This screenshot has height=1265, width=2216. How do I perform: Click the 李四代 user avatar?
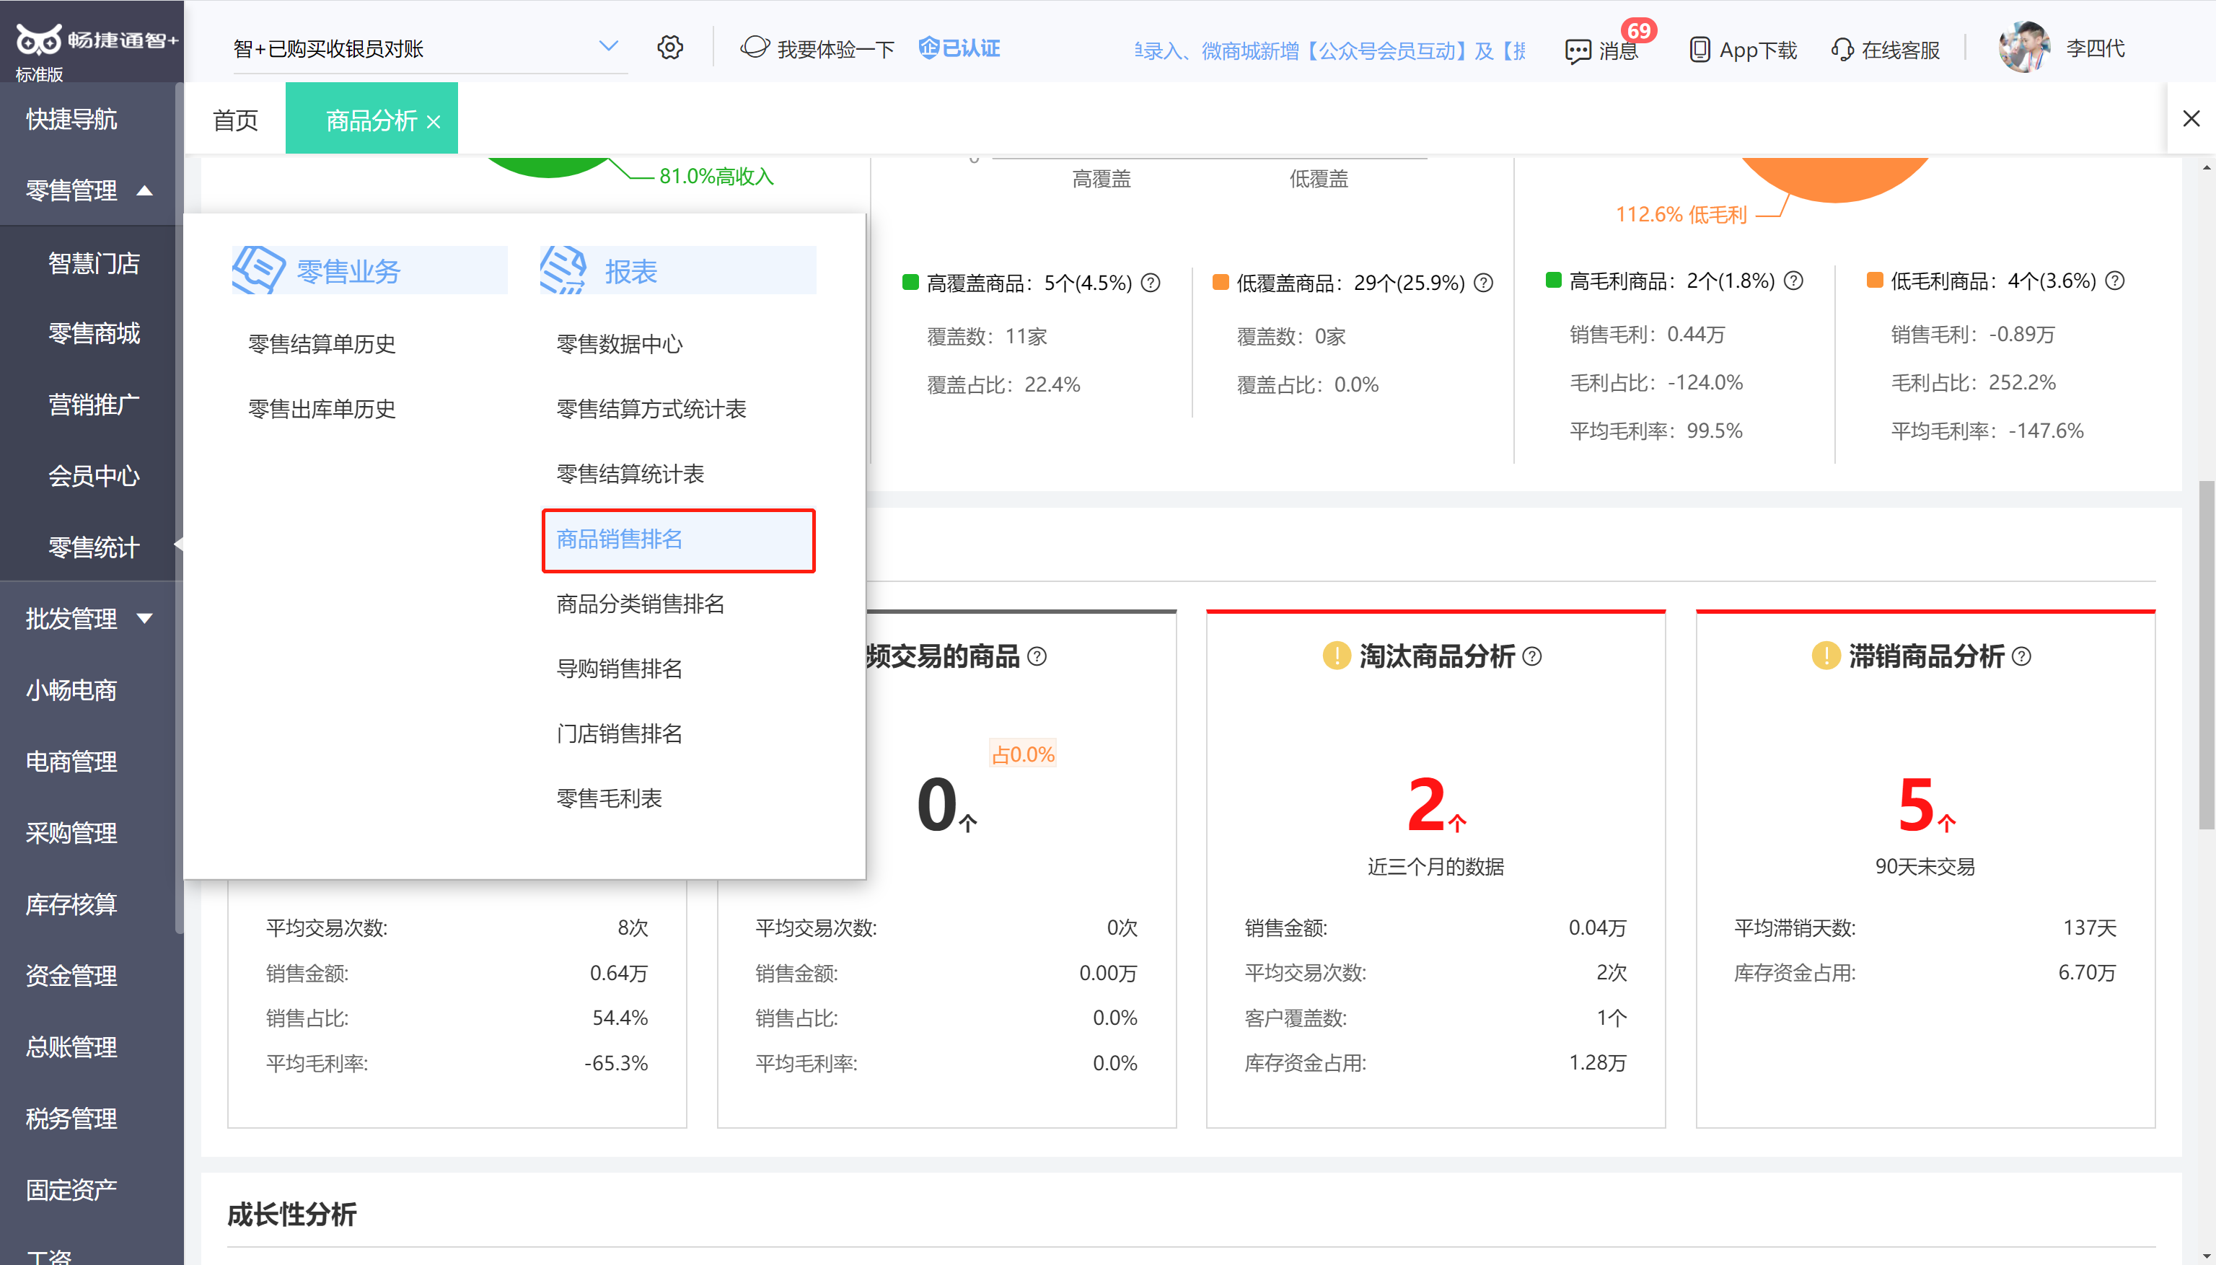[x=2024, y=48]
